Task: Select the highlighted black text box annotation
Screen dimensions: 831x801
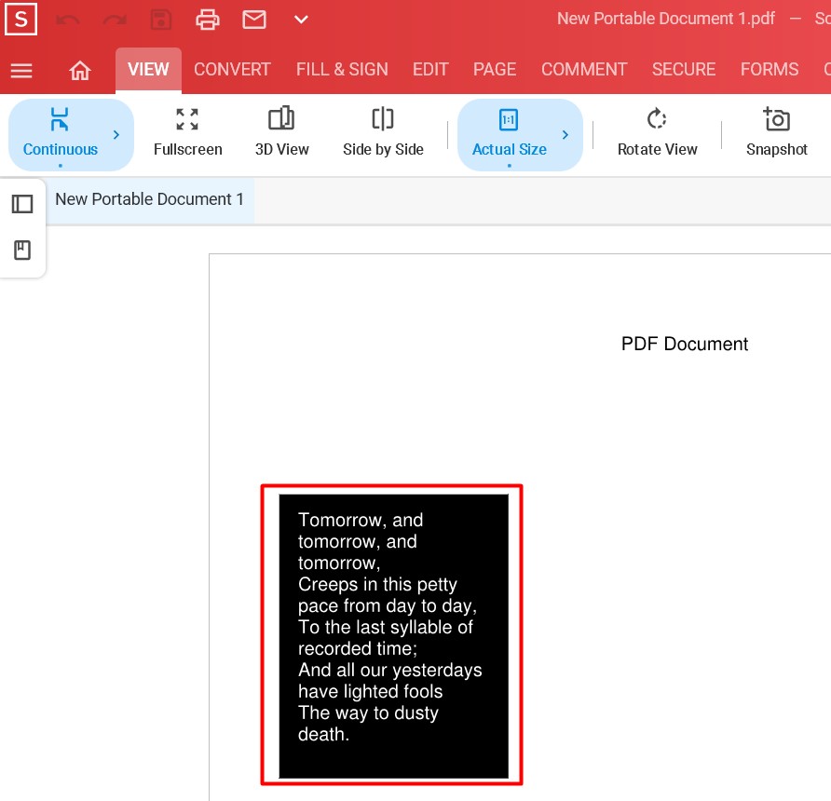Action: (391, 635)
